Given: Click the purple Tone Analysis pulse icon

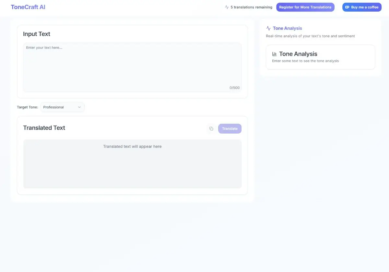Looking at the screenshot, I should pos(268,29).
